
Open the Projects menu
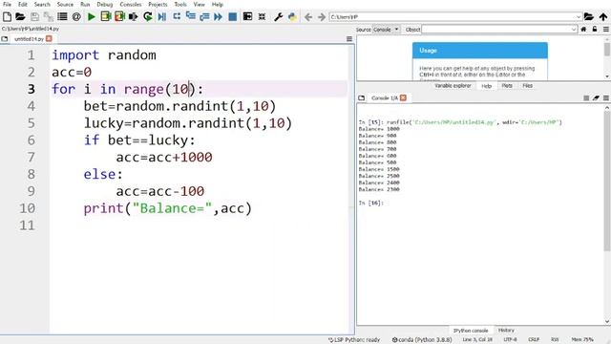pyautogui.click(x=158, y=4)
